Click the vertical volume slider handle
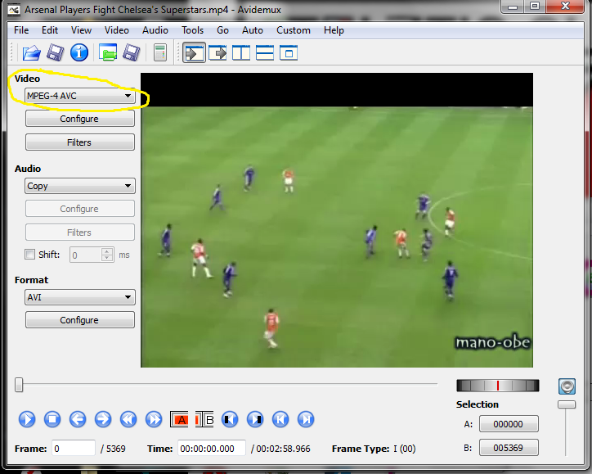This screenshot has width=592, height=474. tap(567, 404)
